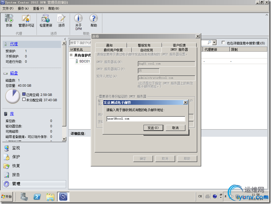
Task: Click the SMTP server port field
Action: 149,71
